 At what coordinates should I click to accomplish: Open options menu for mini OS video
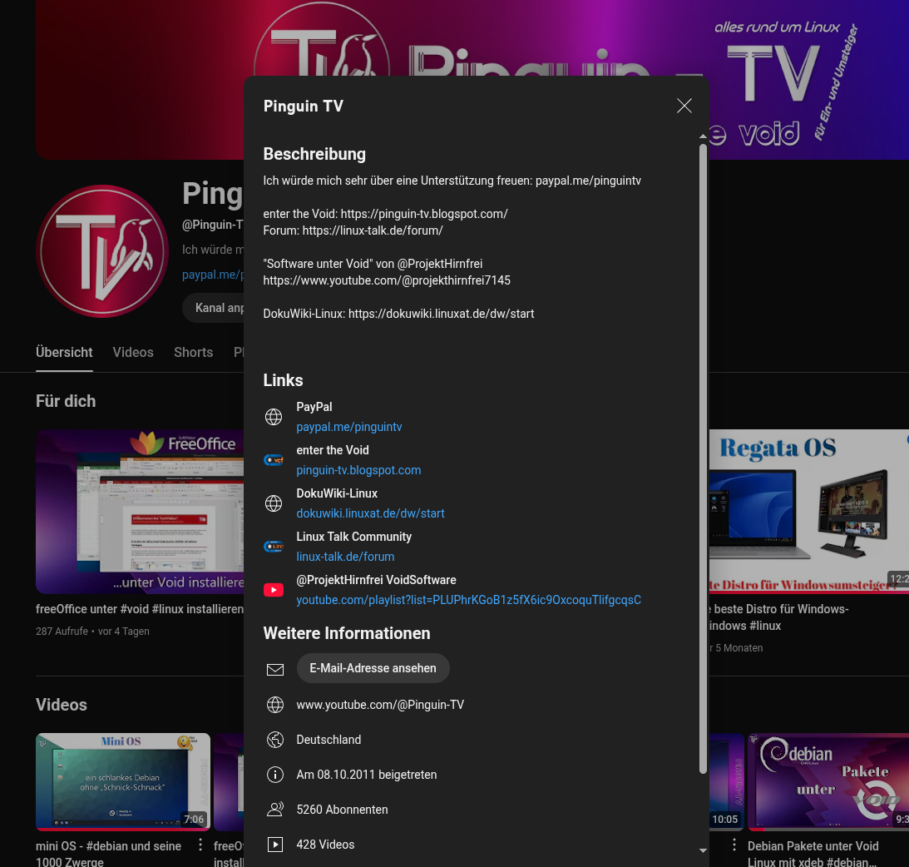click(x=200, y=845)
